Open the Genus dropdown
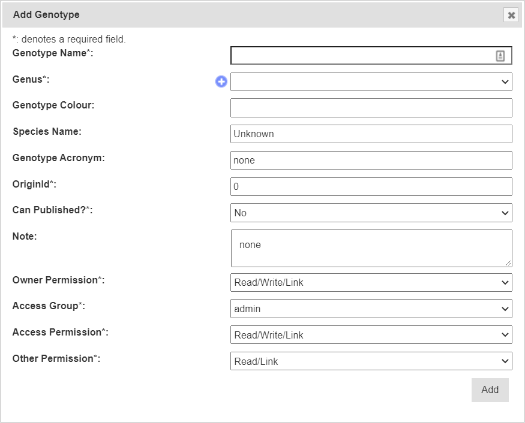The width and height of the screenshot is (525, 423). [371, 82]
